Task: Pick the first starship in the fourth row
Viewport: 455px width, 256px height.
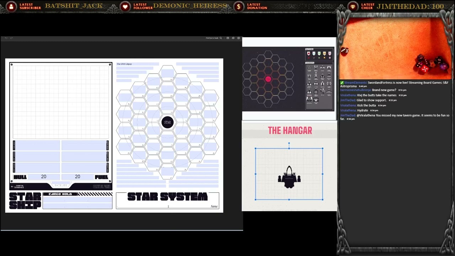Action: 309,91
